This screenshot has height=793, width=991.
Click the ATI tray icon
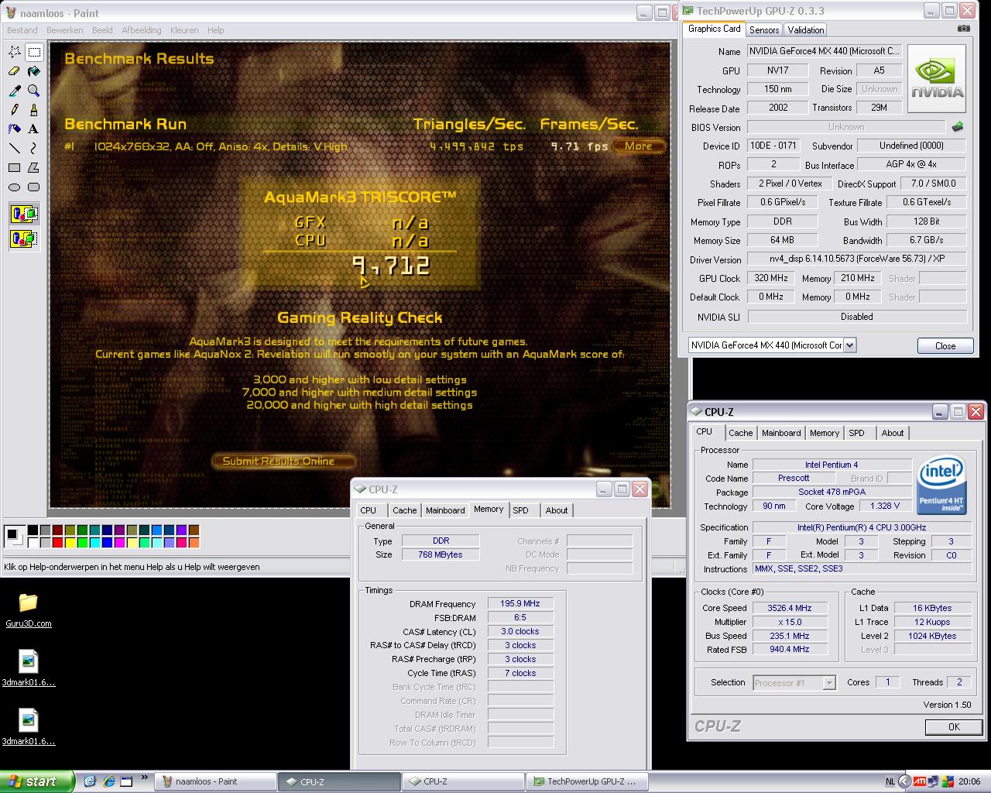(x=919, y=781)
